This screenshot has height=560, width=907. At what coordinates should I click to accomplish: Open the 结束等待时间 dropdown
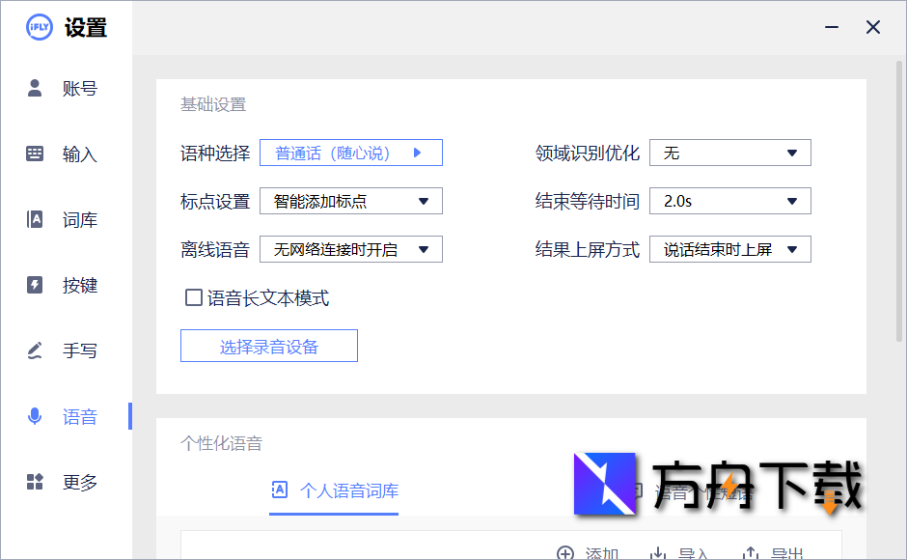pyautogui.click(x=730, y=201)
